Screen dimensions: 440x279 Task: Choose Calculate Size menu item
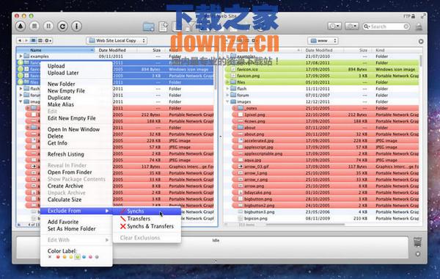pyautogui.click(x=76, y=200)
